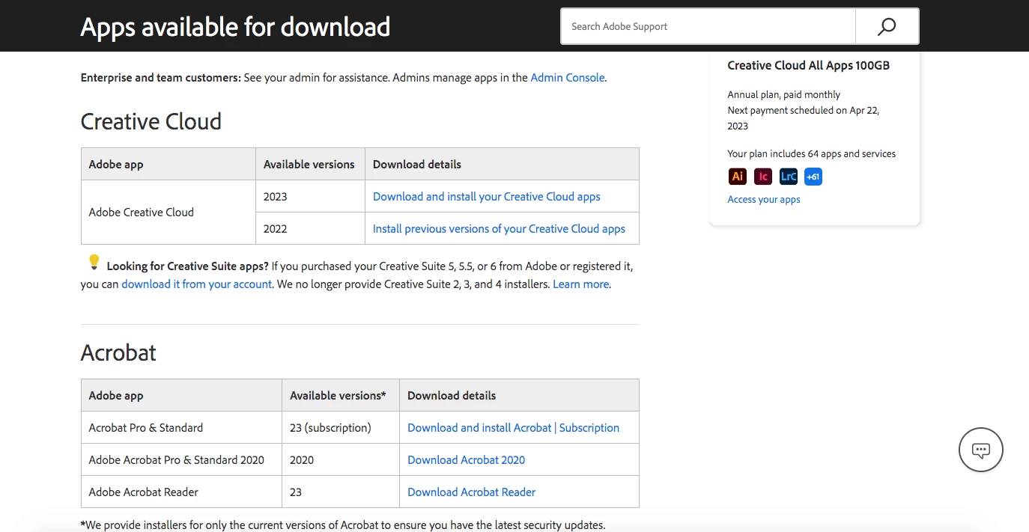1029x532 pixels.
Task: Click the lightbulb tip icon
Action: pyautogui.click(x=94, y=262)
